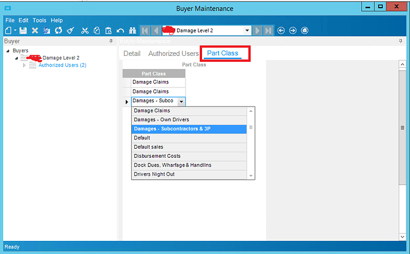This screenshot has height=254, width=410.
Task: Click the Home circled icon
Action: (305, 31)
